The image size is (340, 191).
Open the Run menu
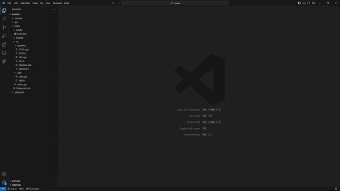click(48, 3)
